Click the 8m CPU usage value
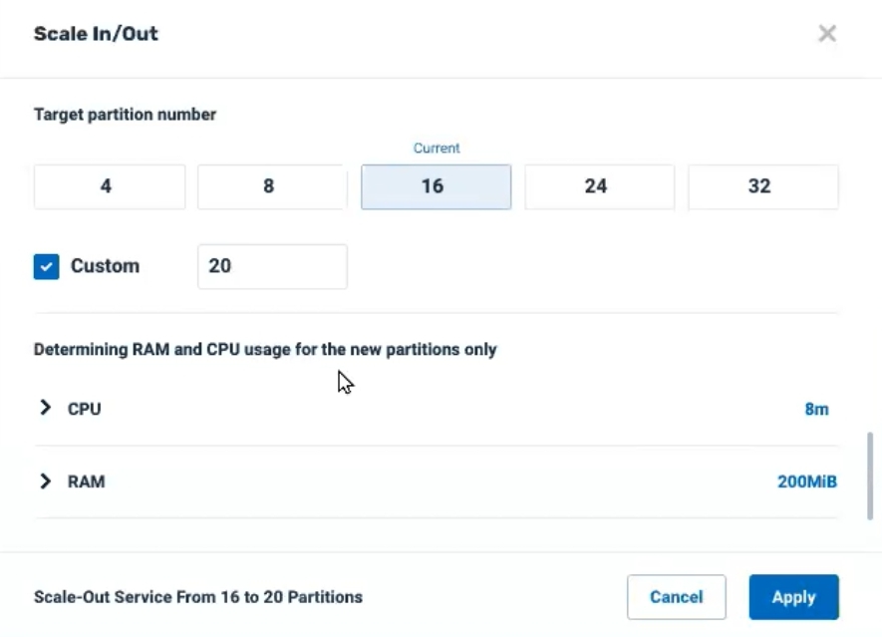The height and width of the screenshot is (637, 882). point(817,409)
